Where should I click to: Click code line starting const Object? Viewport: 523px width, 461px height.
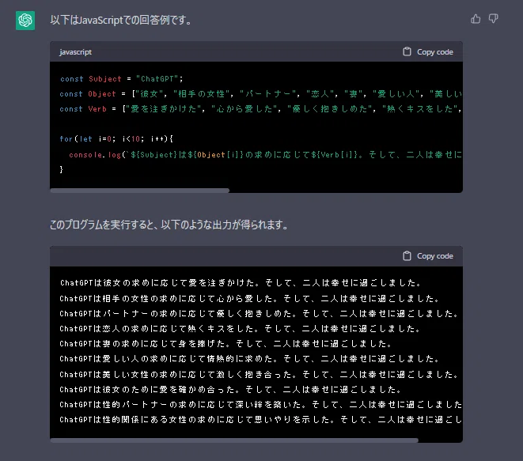(261, 94)
